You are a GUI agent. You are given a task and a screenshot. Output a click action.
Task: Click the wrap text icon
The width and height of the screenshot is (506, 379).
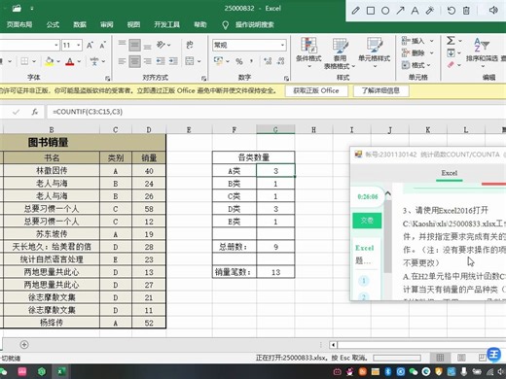[x=190, y=45]
